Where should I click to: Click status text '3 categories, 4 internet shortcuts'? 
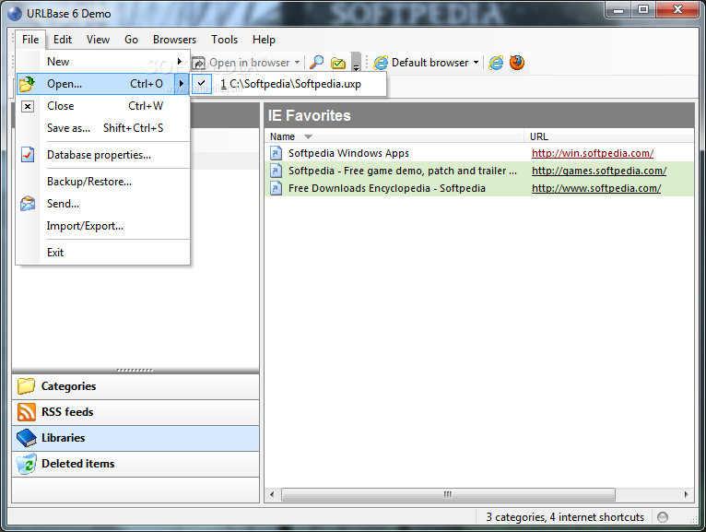[565, 517]
